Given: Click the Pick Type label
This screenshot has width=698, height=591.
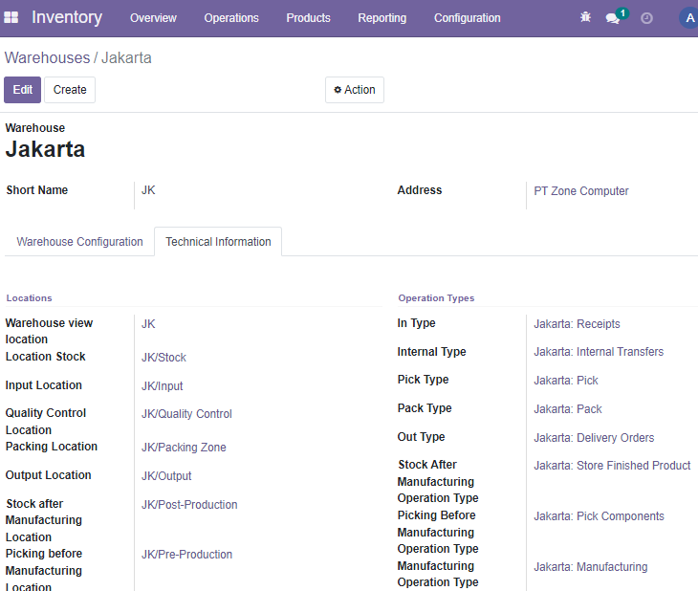Looking at the screenshot, I should [423, 380].
